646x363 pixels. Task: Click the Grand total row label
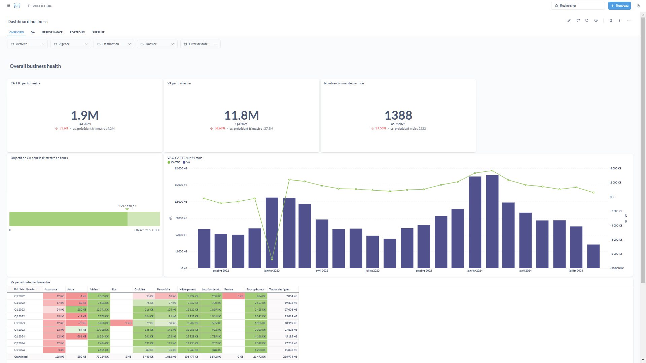[21, 357]
